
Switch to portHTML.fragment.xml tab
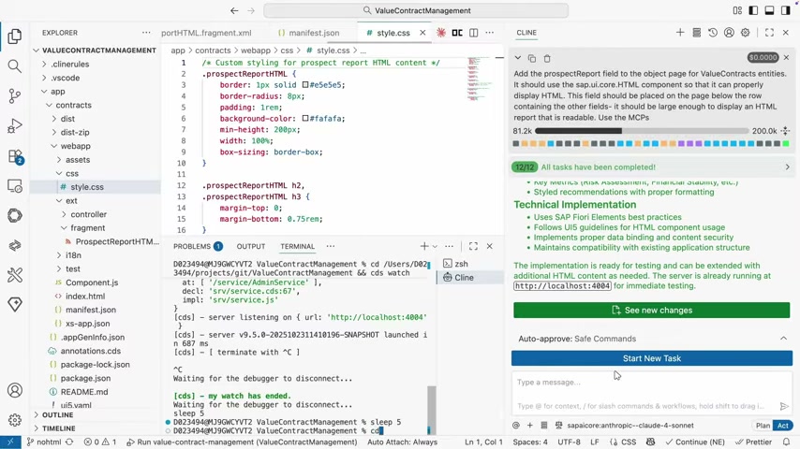tap(206, 33)
